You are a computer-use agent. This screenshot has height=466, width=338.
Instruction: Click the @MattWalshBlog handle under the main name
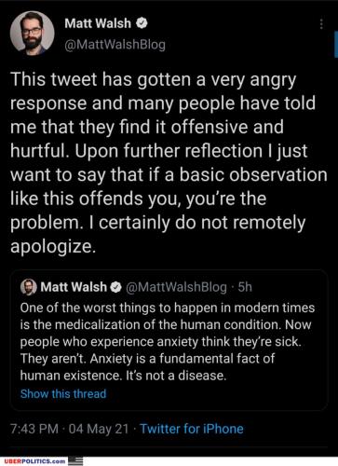tap(115, 45)
